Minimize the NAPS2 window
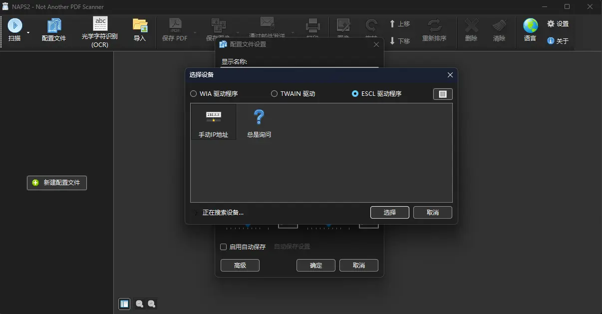This screenshot has width=602, height=314. (x=545, y=6)
